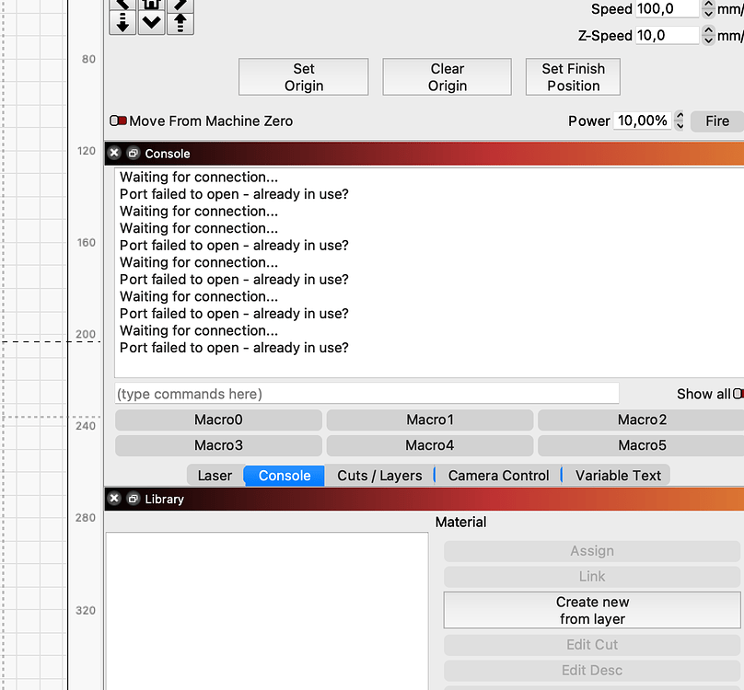
Task: Fire the laser pulse with the Fire button
Action: click(x=717, y=121)
